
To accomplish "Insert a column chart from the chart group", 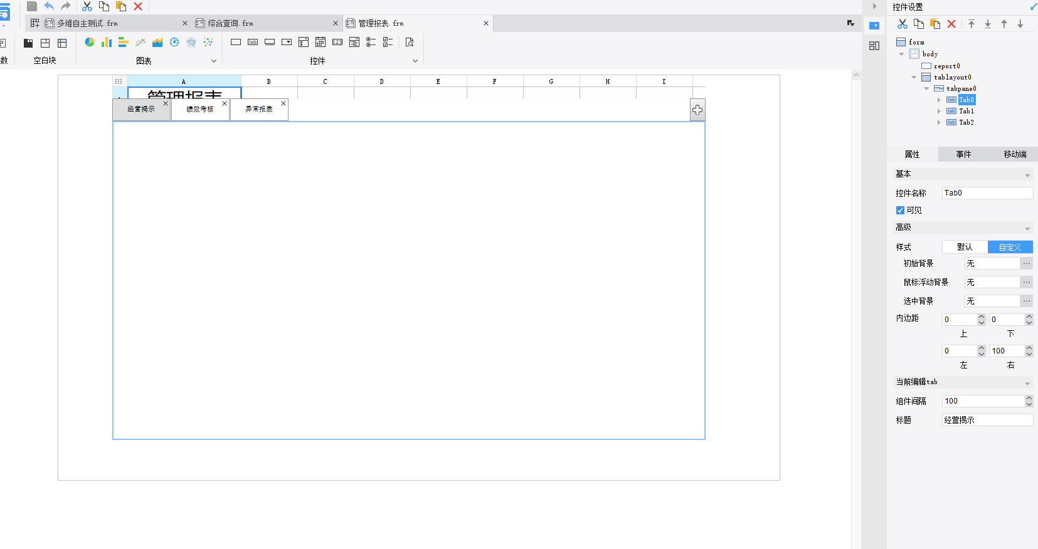I will click(107, 42).
